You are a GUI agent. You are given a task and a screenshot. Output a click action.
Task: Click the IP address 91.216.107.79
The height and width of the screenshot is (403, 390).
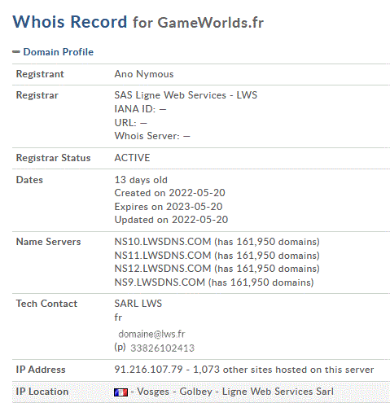148,370
